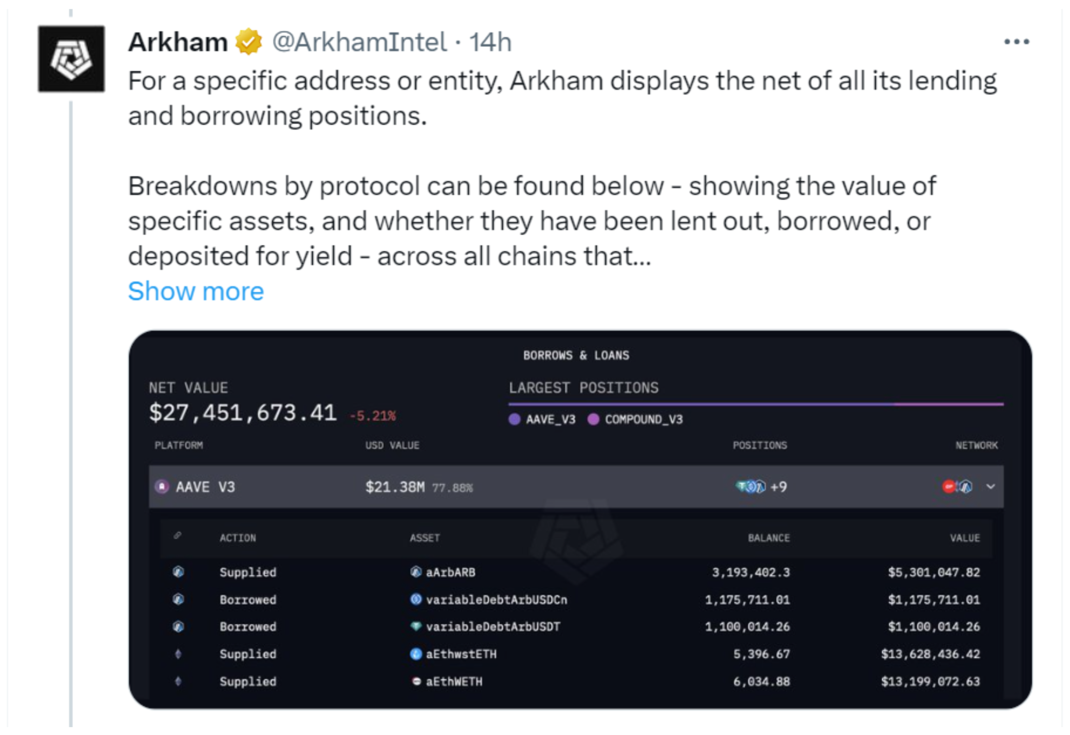1070x735 pixels.
Task: Click the aArbARB asset token icon
Action: tap(416, 572)
